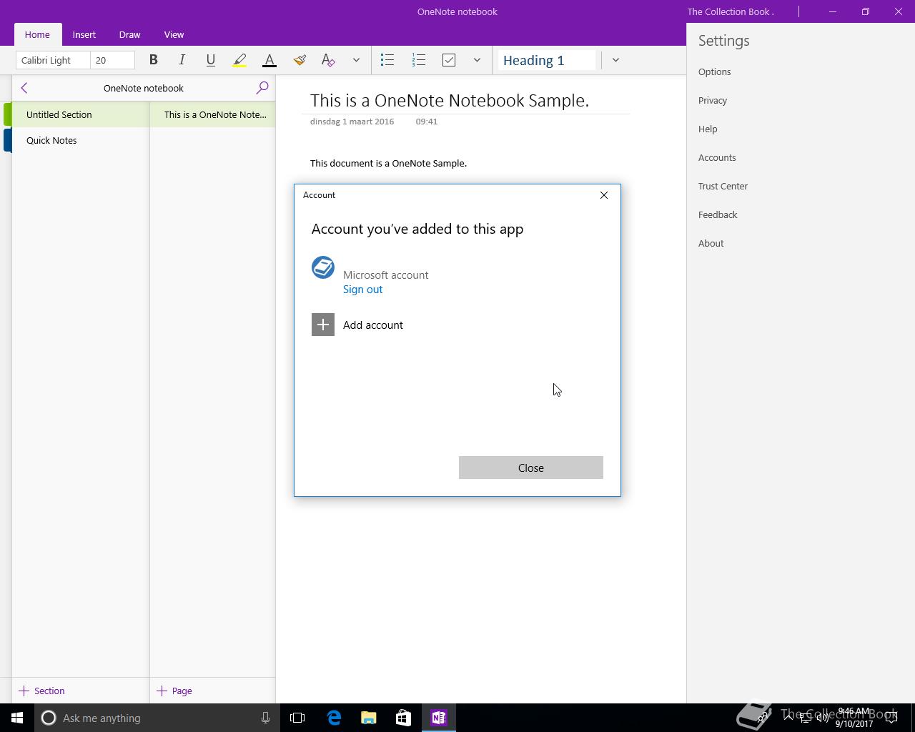
Task: Select the Quick Notes section
Action: [80, 140]
